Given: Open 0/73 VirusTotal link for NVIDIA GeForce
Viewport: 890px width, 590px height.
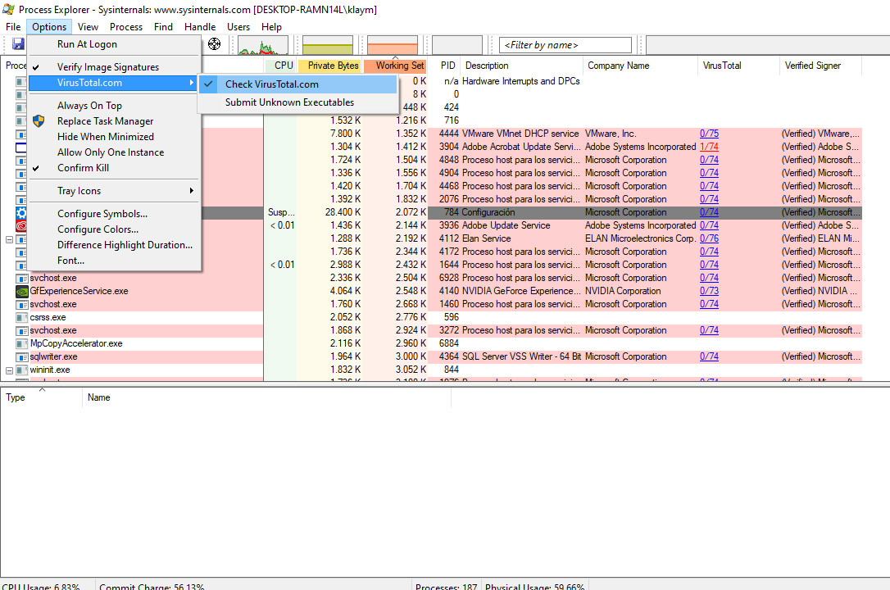Looking at the screenshot, I should tap(709, 291).
